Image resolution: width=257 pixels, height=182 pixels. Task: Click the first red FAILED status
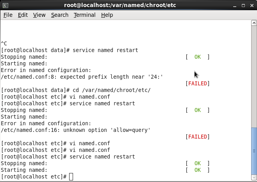pyautogui.click(x=198, y=83)
